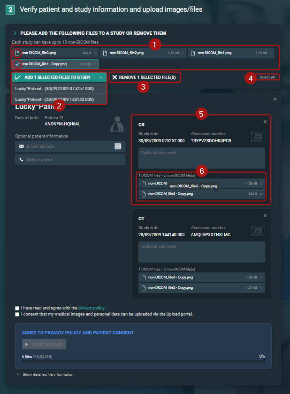This screenshot has height=394, width=290.
Task: Choose Lucky^Patient 28/09/2009 study from dropdown
Action: point(54,99)
